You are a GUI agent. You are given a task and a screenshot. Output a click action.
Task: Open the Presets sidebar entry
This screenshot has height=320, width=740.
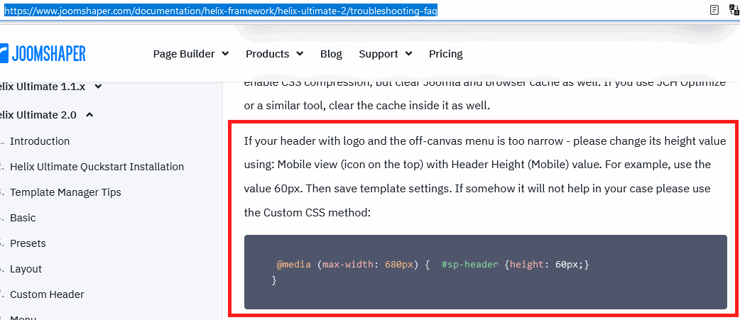pos(28,243)
